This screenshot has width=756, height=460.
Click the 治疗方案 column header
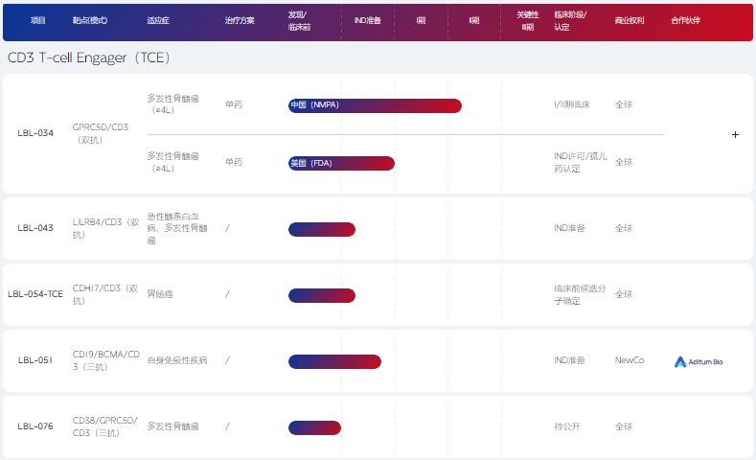click(240, 20)
